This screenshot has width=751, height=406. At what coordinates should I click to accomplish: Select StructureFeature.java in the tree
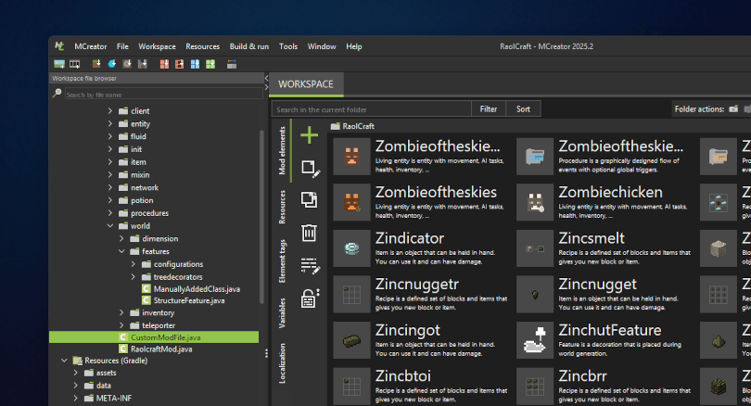click(x=184, y=300)
